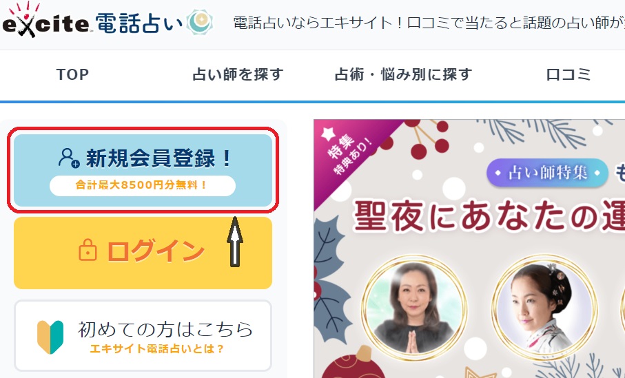This screenshot has height=378, width=625.
Task: Click 合計最大8500円分無料！ pill label
Action: tap(143, 186)
